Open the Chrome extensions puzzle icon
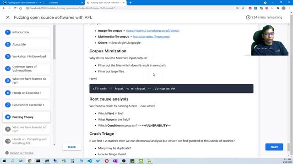 [x=278, y=8]
